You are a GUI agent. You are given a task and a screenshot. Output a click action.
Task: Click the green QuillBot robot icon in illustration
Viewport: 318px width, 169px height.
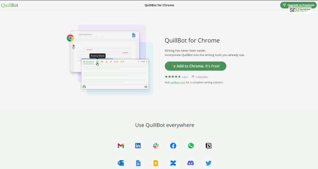click(84, 87)
